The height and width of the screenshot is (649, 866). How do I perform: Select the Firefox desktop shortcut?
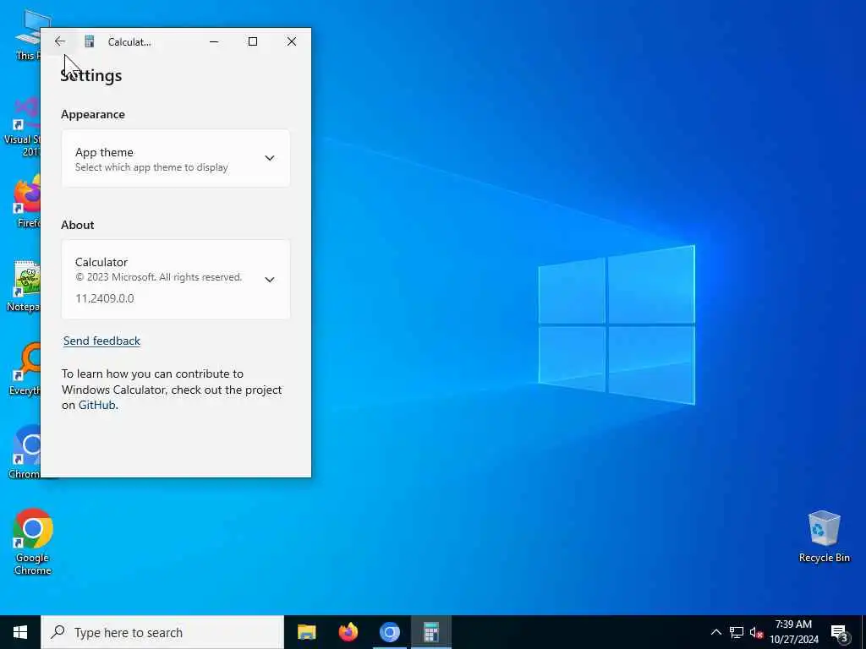[x=26, y=202]
